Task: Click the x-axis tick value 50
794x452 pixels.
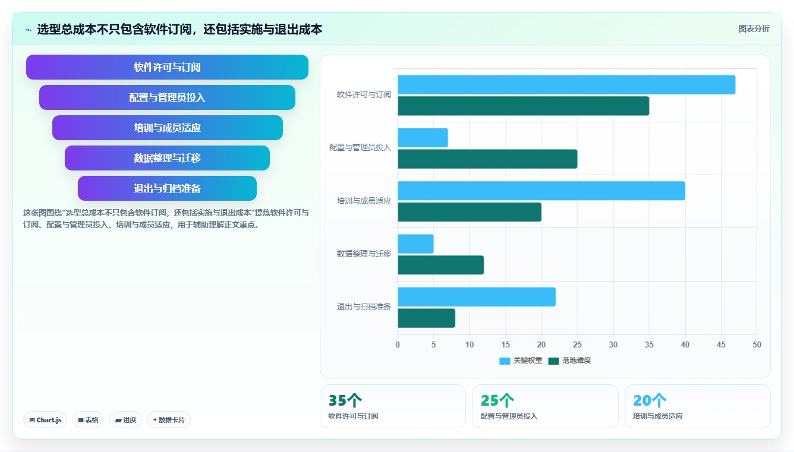Action: tap(757, 344)
